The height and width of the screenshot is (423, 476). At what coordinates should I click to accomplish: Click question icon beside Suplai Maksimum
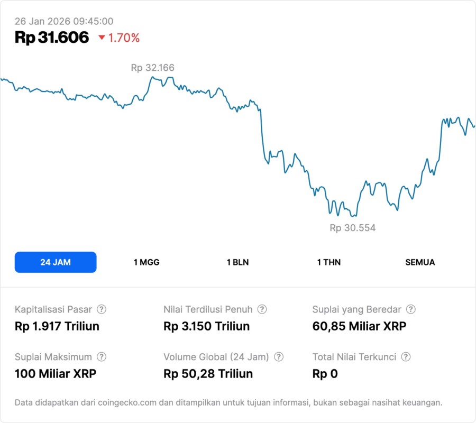[x=102, y=357]
